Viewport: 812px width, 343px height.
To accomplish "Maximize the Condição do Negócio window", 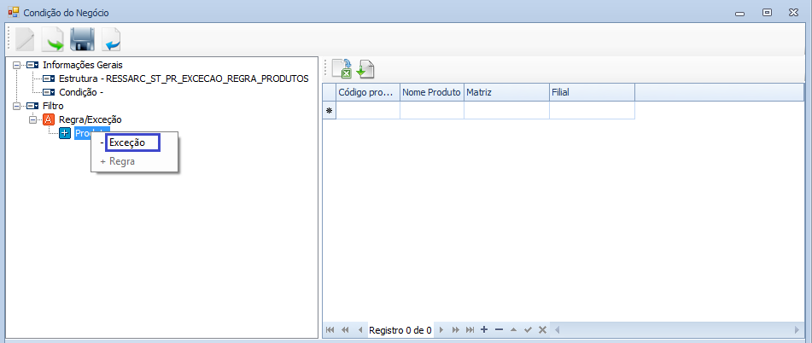I will (768, 13).
